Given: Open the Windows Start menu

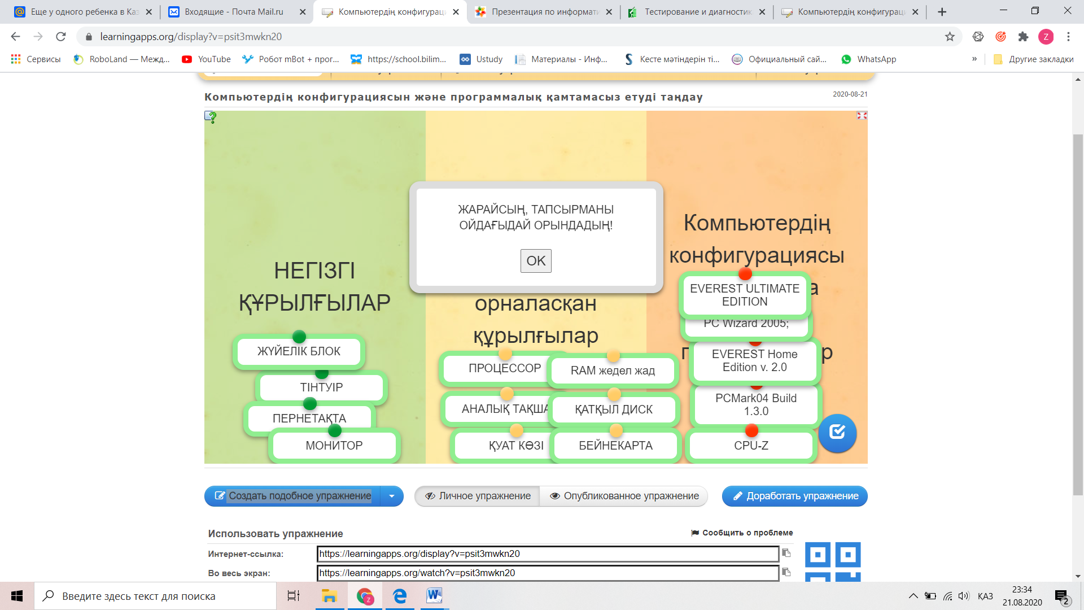Looking at the screenshot, I should [x=17, y=596].
